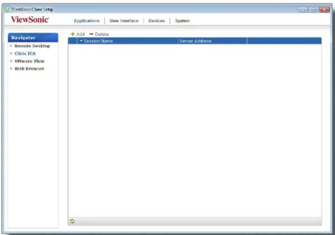This screenshot has width=335, height=235.
Task: Expand the Web Browser arrow
Action: pyautogui.click(x=11, y=69)
